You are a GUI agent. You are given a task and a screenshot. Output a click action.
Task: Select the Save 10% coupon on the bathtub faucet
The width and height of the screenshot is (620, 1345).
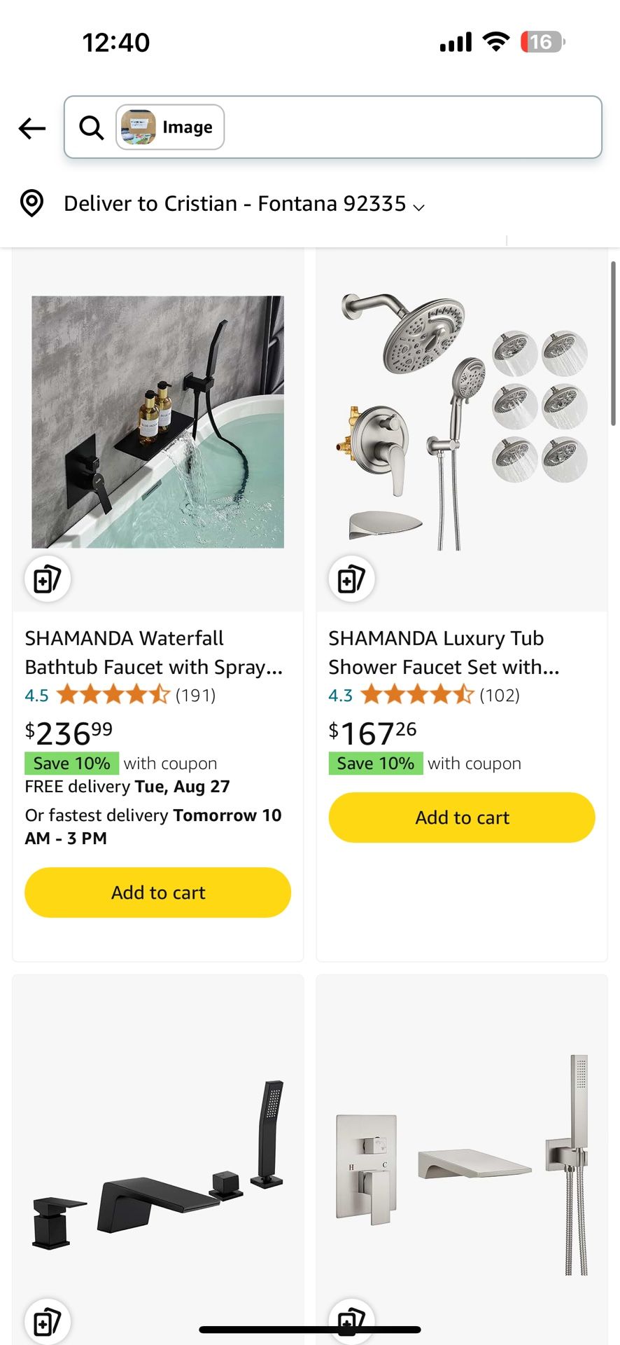click(x=71, y=763)
